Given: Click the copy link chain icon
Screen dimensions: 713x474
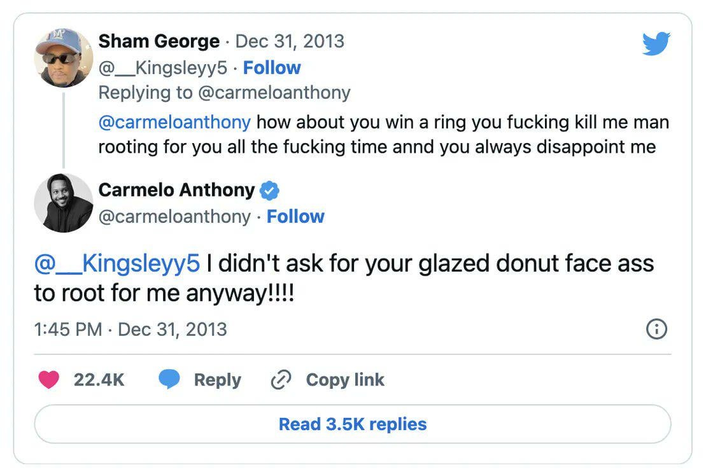Looking at the screenshot, I should tap(281, 380).
